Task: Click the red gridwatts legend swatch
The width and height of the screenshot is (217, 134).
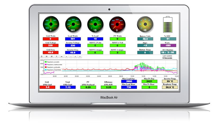Action: 46,67
